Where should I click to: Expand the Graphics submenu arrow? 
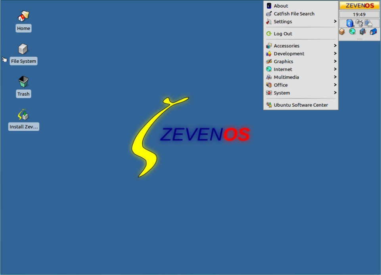335,61
